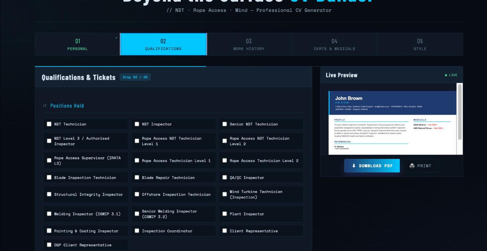Click the Live Preview scrollbar
487x251 pixels.
coord(460,112)
